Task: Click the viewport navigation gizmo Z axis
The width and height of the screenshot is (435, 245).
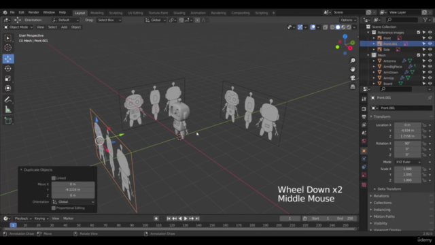Action: (345, 36)
